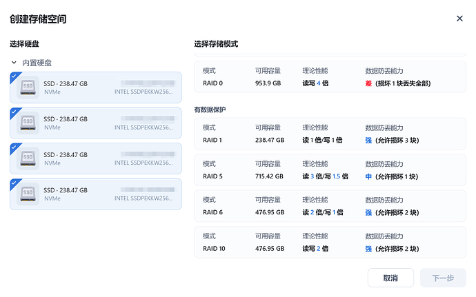Click the 取消 button
Screen dimensions: 476x297
coord(390,278)
